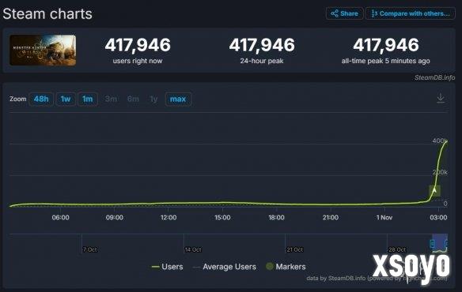
Task: Click the '14 Oct' navigator label
Action: (193, 249)
